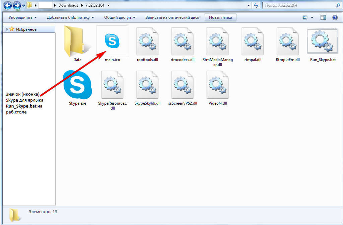Click the 7.32.32.104 path segment
The height and width of the screenshot is (225, 343).
coord(95,5)
